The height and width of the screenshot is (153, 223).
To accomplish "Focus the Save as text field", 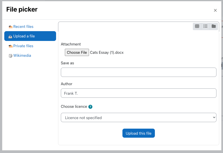I will (x=139, y=72).
